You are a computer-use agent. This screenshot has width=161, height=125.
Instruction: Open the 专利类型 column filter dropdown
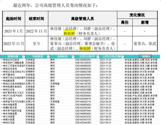(48, 57)
